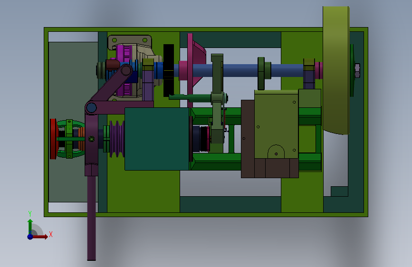Select the hex nut beside the flywheel
Image resolution: width=412 pixels, height=267 pixels.
(357, 70)
